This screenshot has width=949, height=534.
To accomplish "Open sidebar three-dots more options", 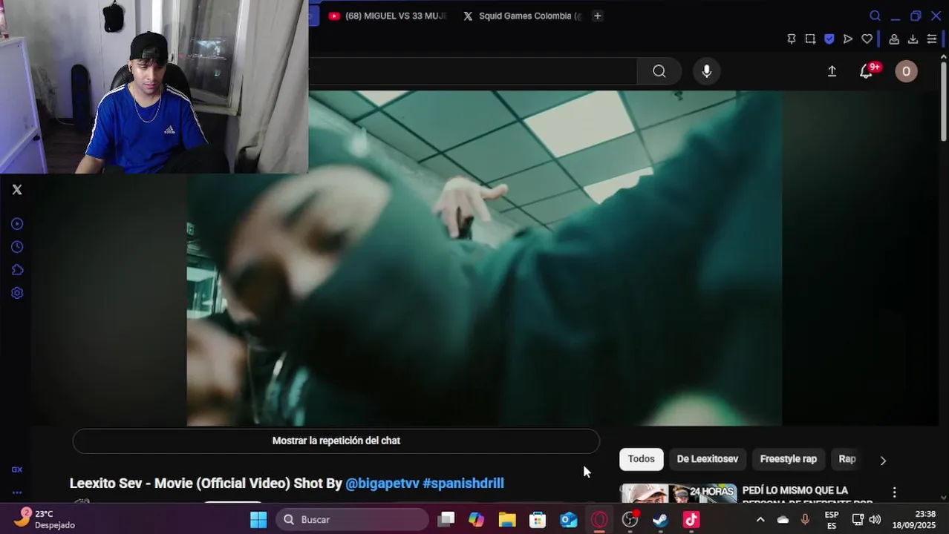I will point(17,492).
